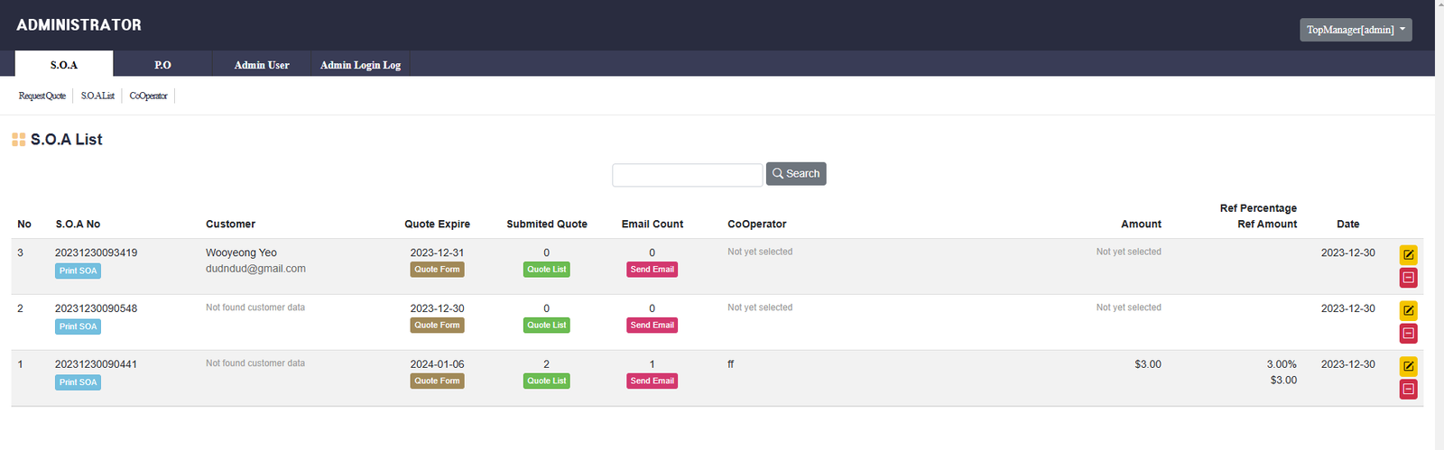Open the Request Quote submenu link
Viewport: 1444px width, 450px height.
click(42, 96)
